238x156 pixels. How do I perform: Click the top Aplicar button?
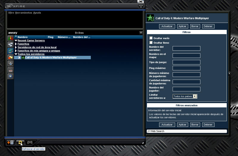point(182,26)
